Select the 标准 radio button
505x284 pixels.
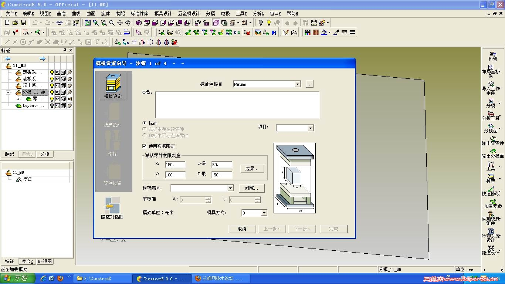[x=145, y=123]
